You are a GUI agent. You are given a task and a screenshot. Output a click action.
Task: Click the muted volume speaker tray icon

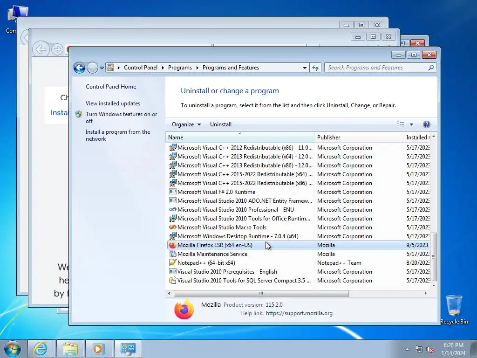pos(430,350)
